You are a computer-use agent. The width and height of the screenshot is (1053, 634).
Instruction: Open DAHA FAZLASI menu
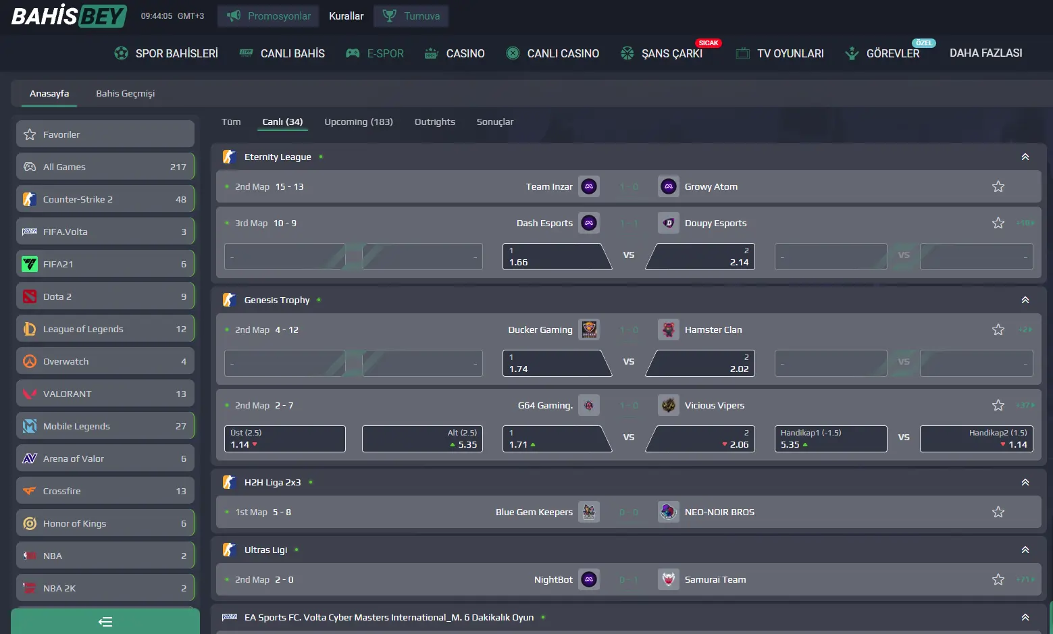tap(986, 53)
